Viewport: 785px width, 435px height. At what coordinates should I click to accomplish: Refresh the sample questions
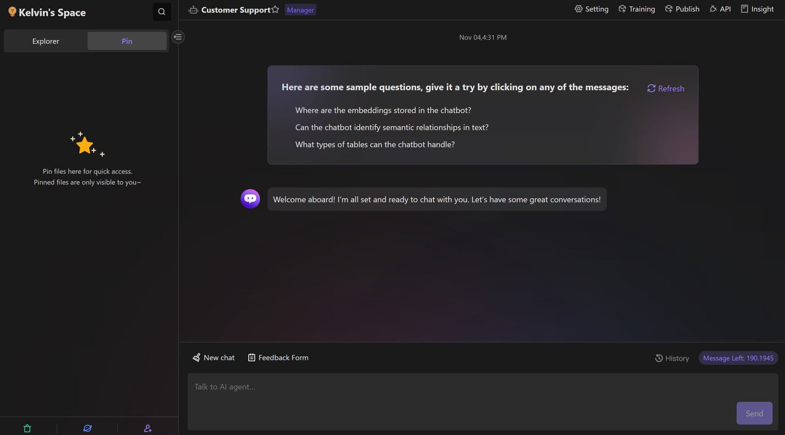tap(666, 89)
